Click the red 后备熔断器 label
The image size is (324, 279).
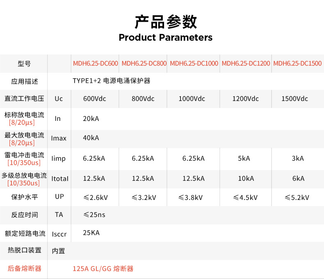click(24, 268)
